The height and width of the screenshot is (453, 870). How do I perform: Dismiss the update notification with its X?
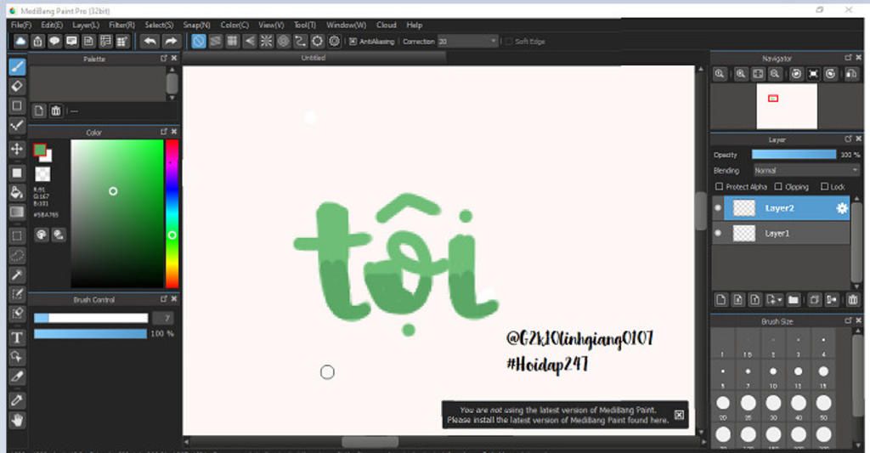click(x=679, y=415)
